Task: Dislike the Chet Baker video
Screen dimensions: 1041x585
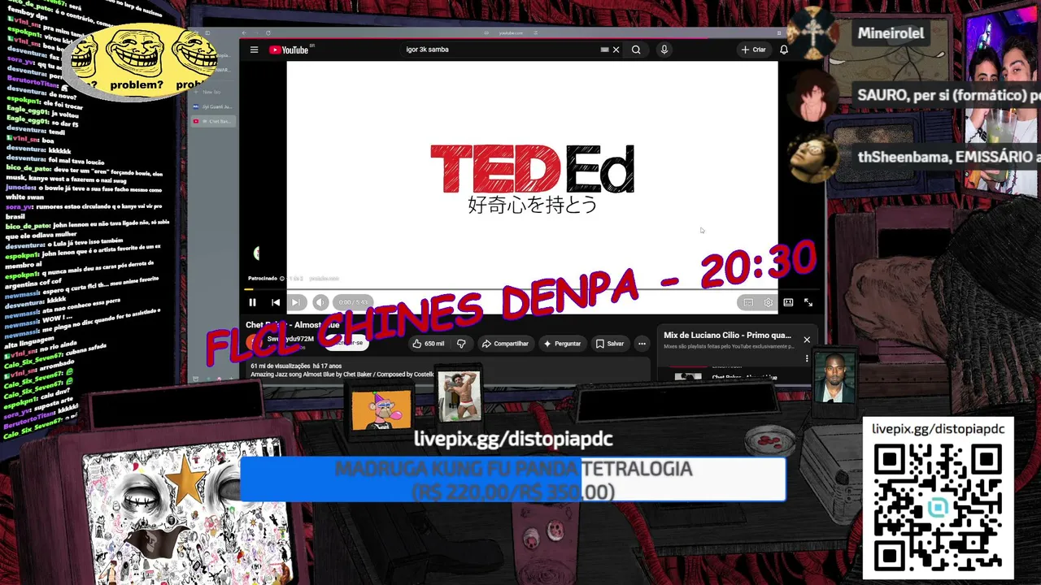Action: click(x=461, y=344)
